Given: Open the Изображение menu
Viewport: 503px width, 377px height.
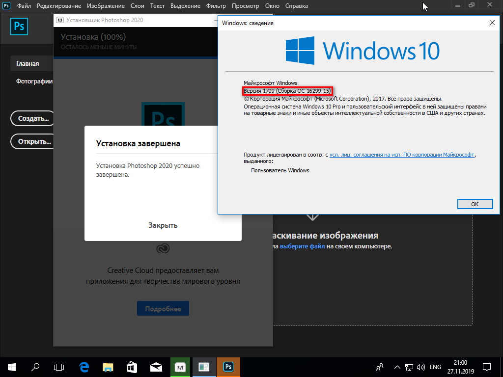Looking at the screenshot, I should coord(106,6).
